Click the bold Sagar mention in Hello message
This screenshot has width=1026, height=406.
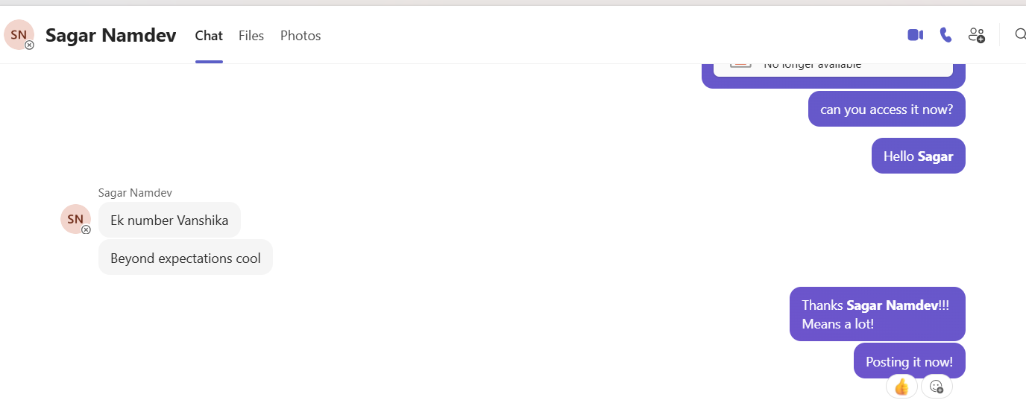935,156
